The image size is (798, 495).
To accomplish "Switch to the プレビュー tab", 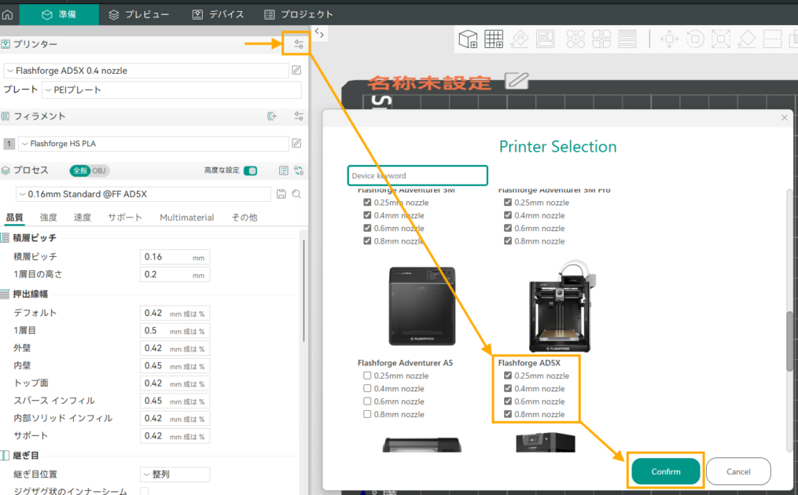I will [x=139, y=14].
